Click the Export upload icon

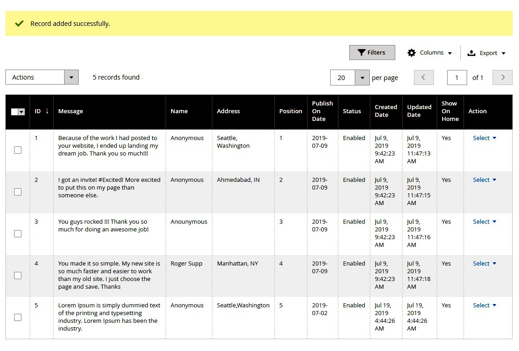coord(472,53)
